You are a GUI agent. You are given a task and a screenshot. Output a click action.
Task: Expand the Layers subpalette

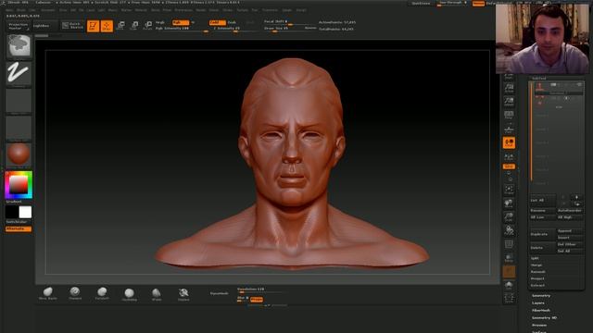click(538, 302)
